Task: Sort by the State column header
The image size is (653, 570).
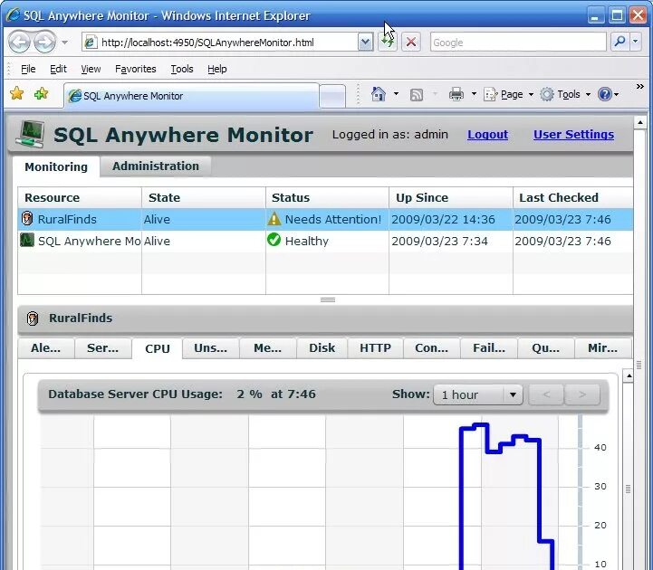Action: (204, 197)
